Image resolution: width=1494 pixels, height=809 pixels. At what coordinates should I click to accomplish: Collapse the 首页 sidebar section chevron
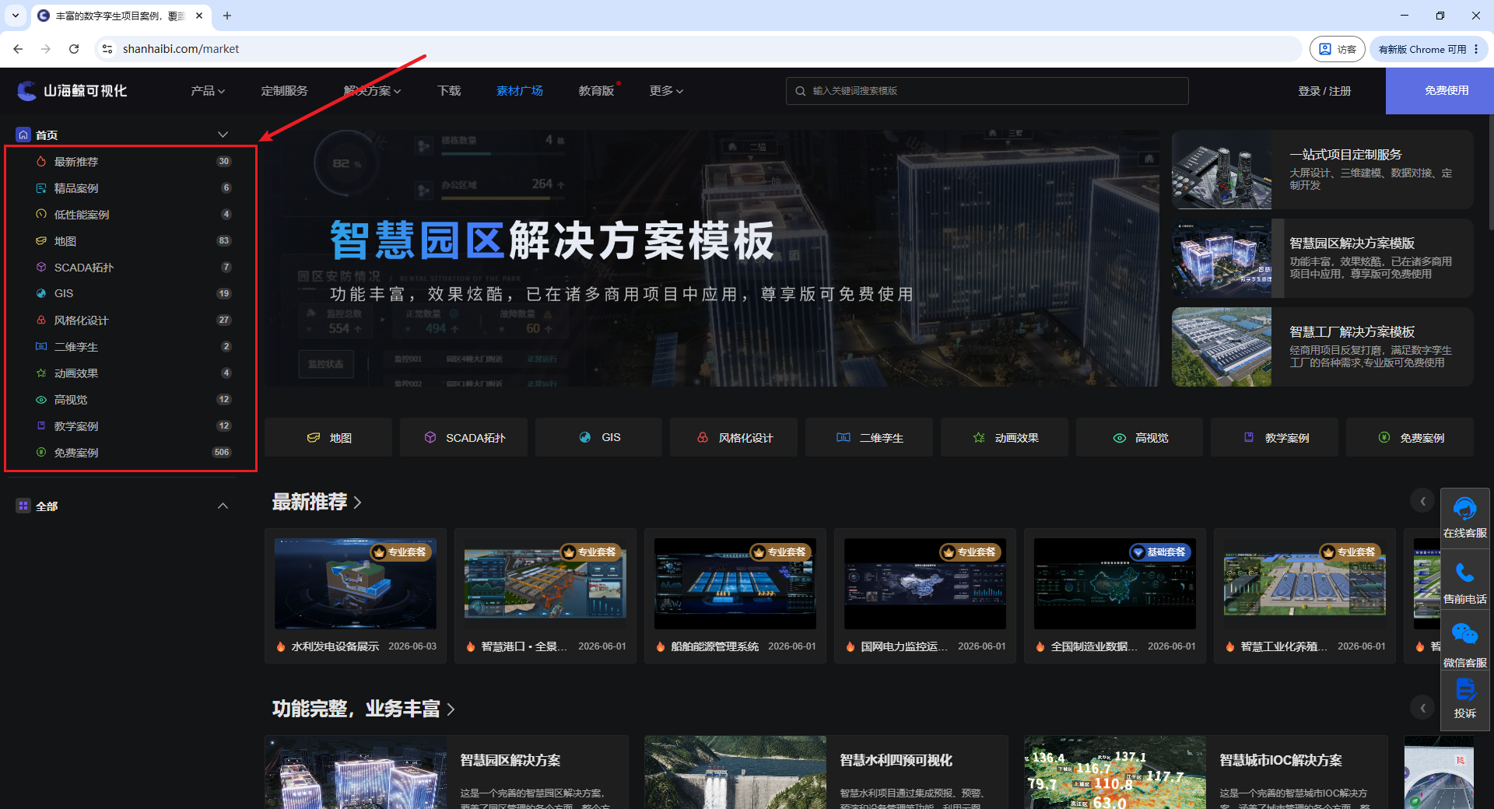tap(223, 135)
